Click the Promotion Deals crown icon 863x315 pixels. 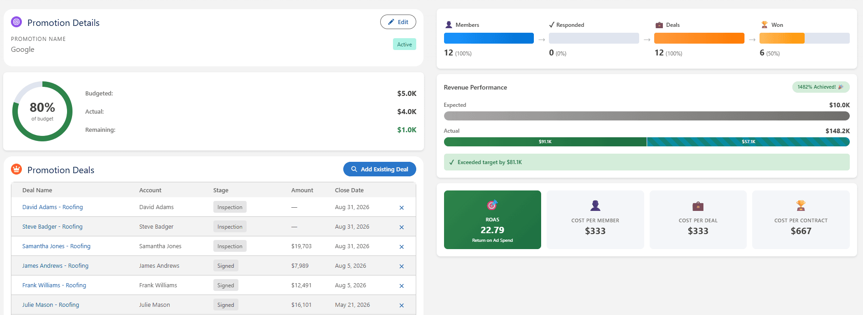pyautogui.click(x=16, y=169)
